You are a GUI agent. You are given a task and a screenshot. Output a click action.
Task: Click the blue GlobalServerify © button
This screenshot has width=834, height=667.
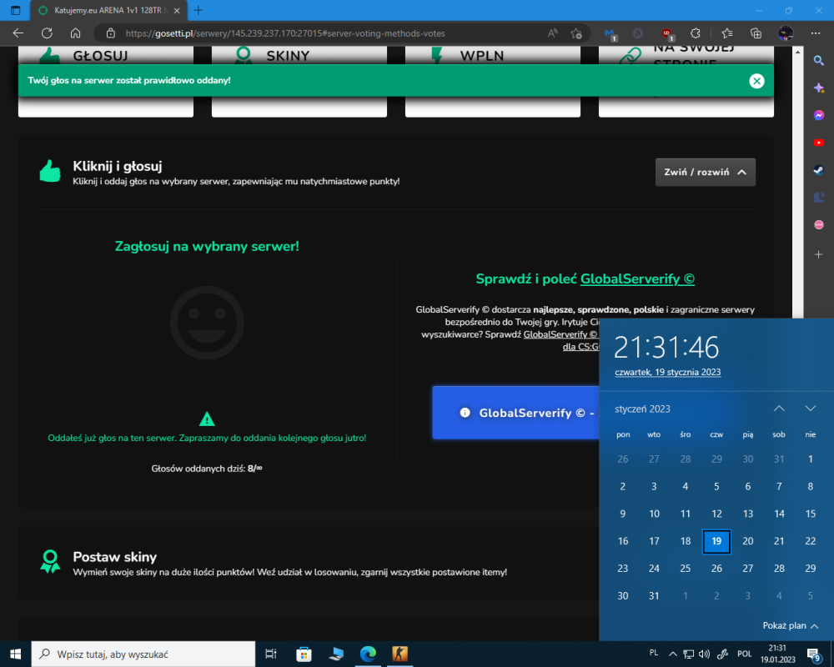click(516, 413)
